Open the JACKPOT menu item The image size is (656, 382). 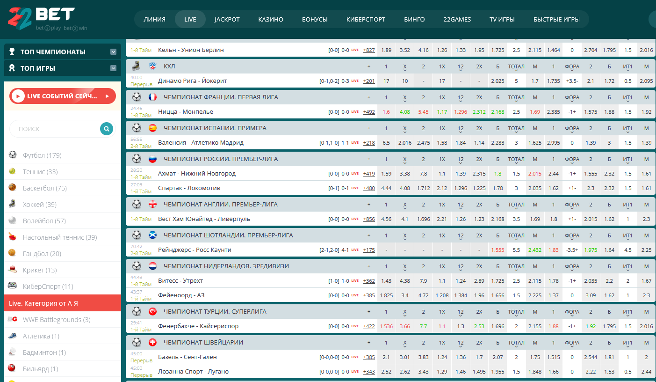227,20
